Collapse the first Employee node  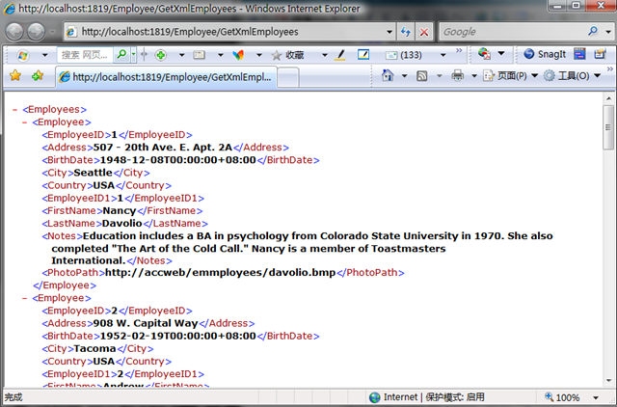[x=25, y=122]
